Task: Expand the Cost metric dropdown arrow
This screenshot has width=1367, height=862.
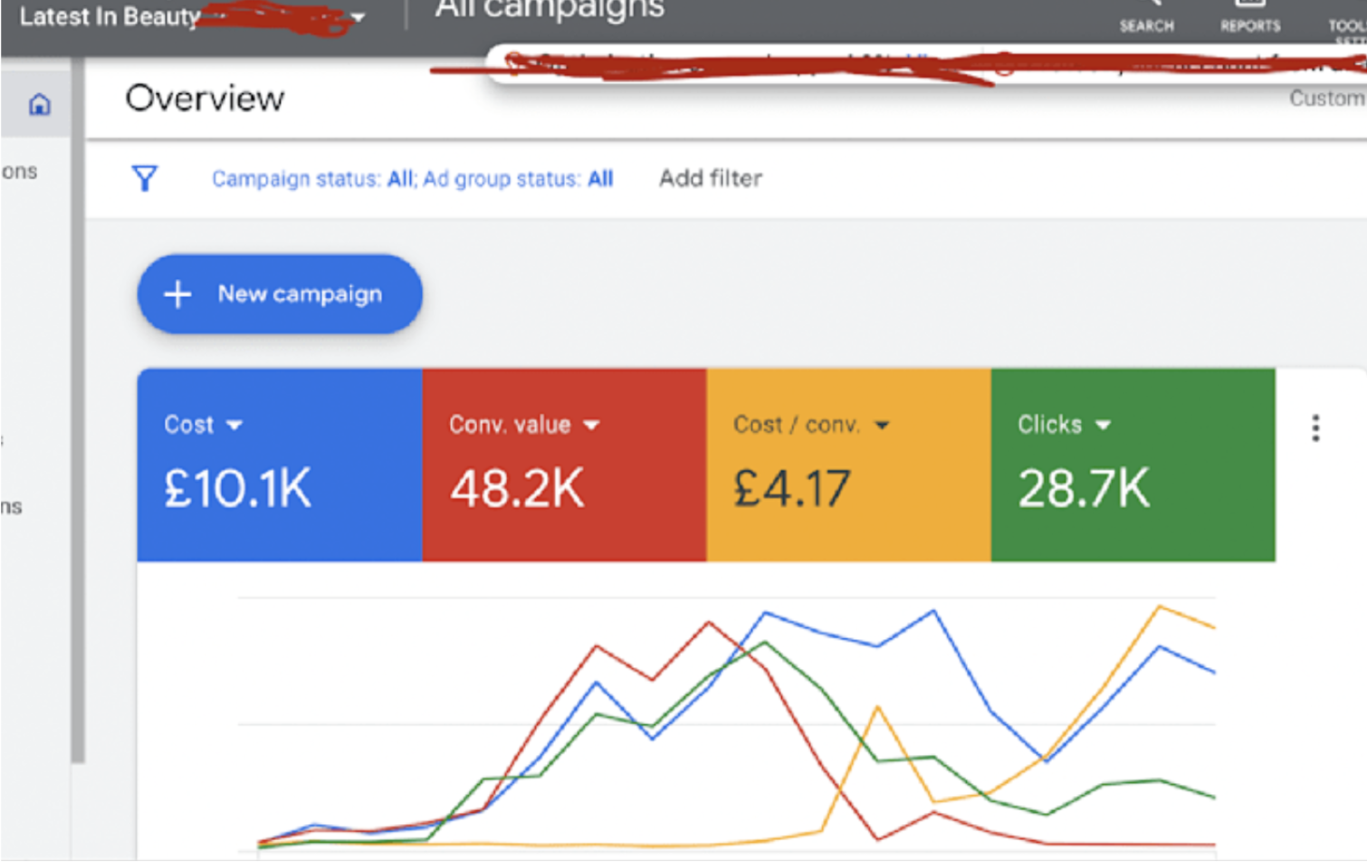Action: point(234,425)
